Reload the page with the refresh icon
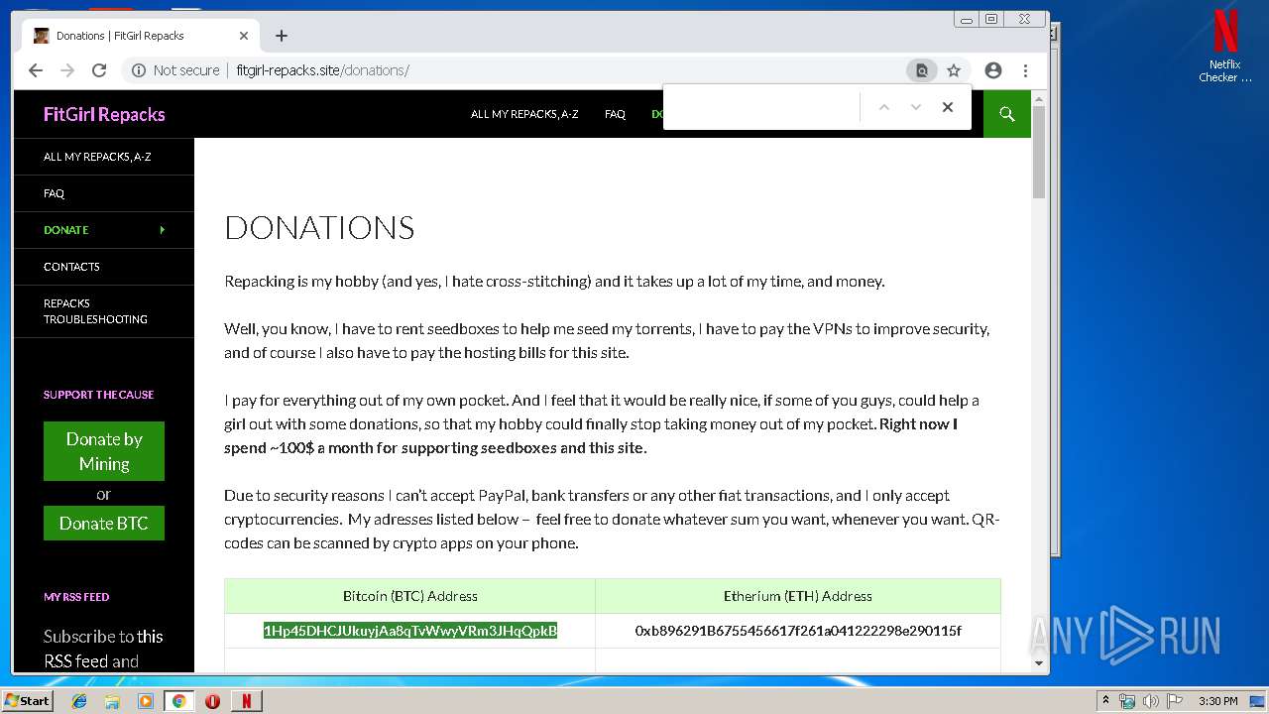The width and height of the screenshot is (1269, 714). [99, 70]
